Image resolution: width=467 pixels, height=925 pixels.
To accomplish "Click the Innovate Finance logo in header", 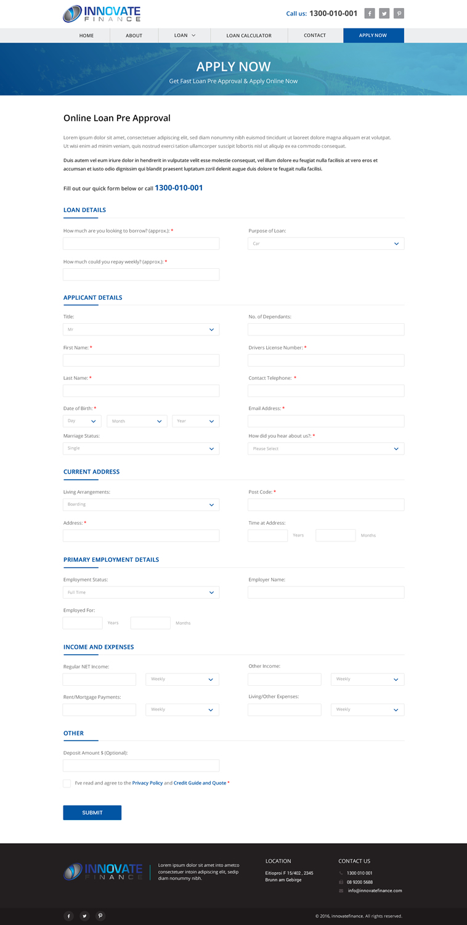I will pos(102,14).
